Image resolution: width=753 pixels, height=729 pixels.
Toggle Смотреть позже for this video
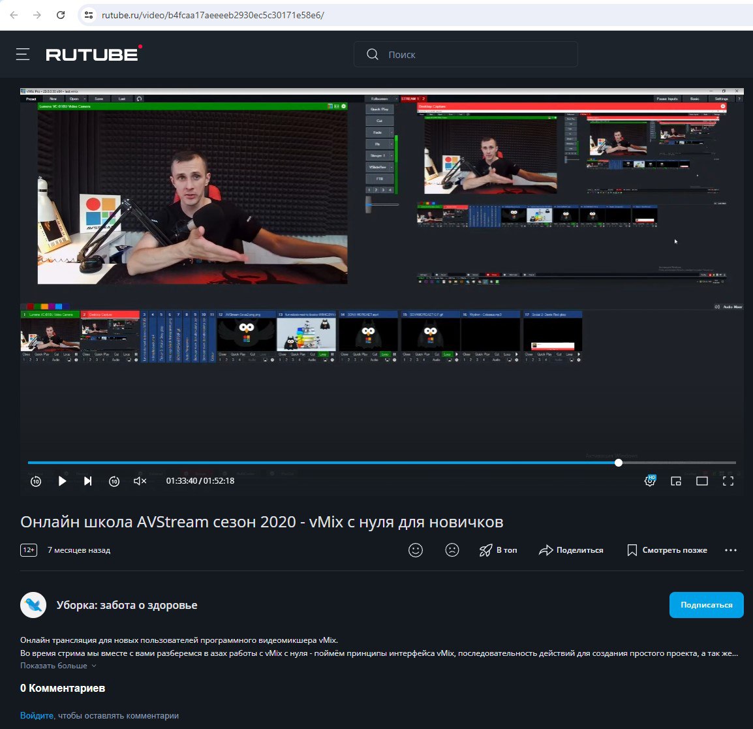667,550
